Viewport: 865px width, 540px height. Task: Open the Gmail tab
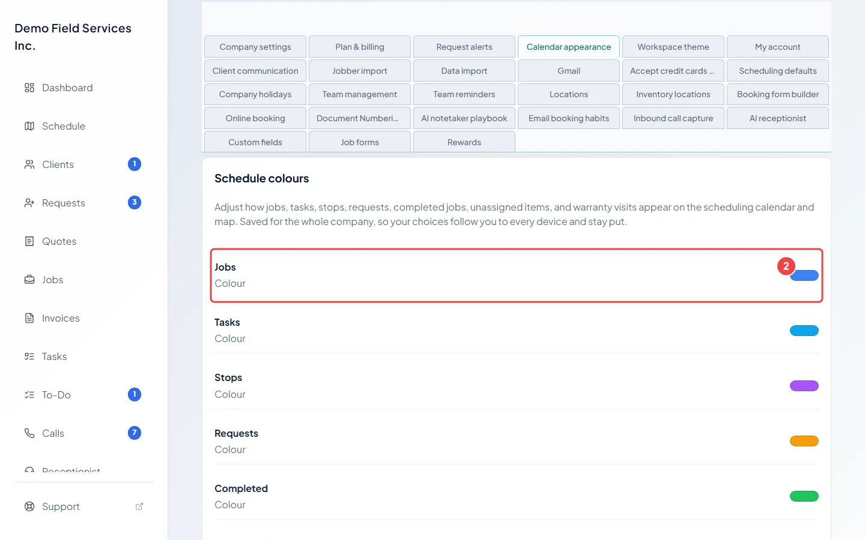click(569, 71)
